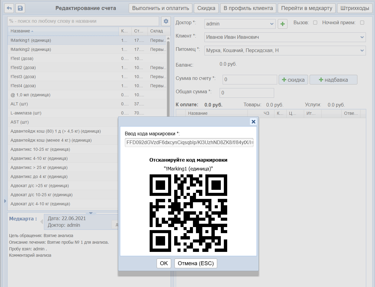Click the QR code image

click(x=188, y=213)
